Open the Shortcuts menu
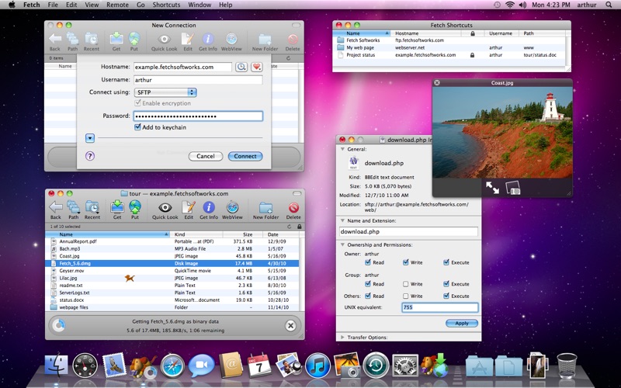 (x=166, y=5)
